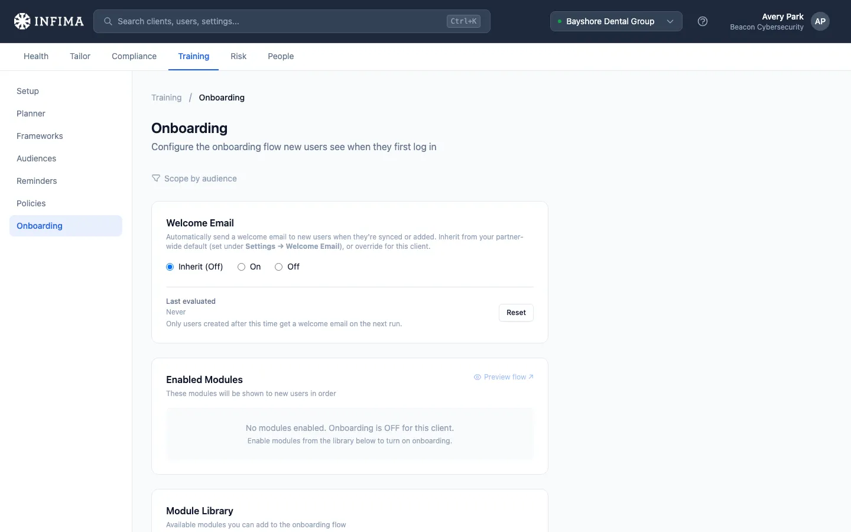Click the 'No modules enabled' message
851x532 pixels.
(350, 428)
